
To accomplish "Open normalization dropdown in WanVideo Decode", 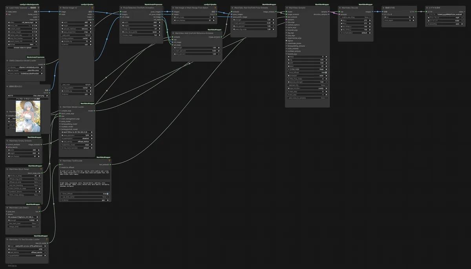I will pyautogui.click(x=356, y=33).
